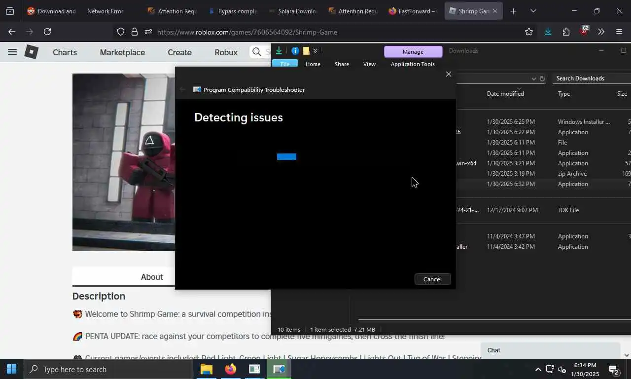The image size is (631, 379).
Task: Expand the Quick Access Toolbar customize arrow
Action: click(x=315, y=50)
